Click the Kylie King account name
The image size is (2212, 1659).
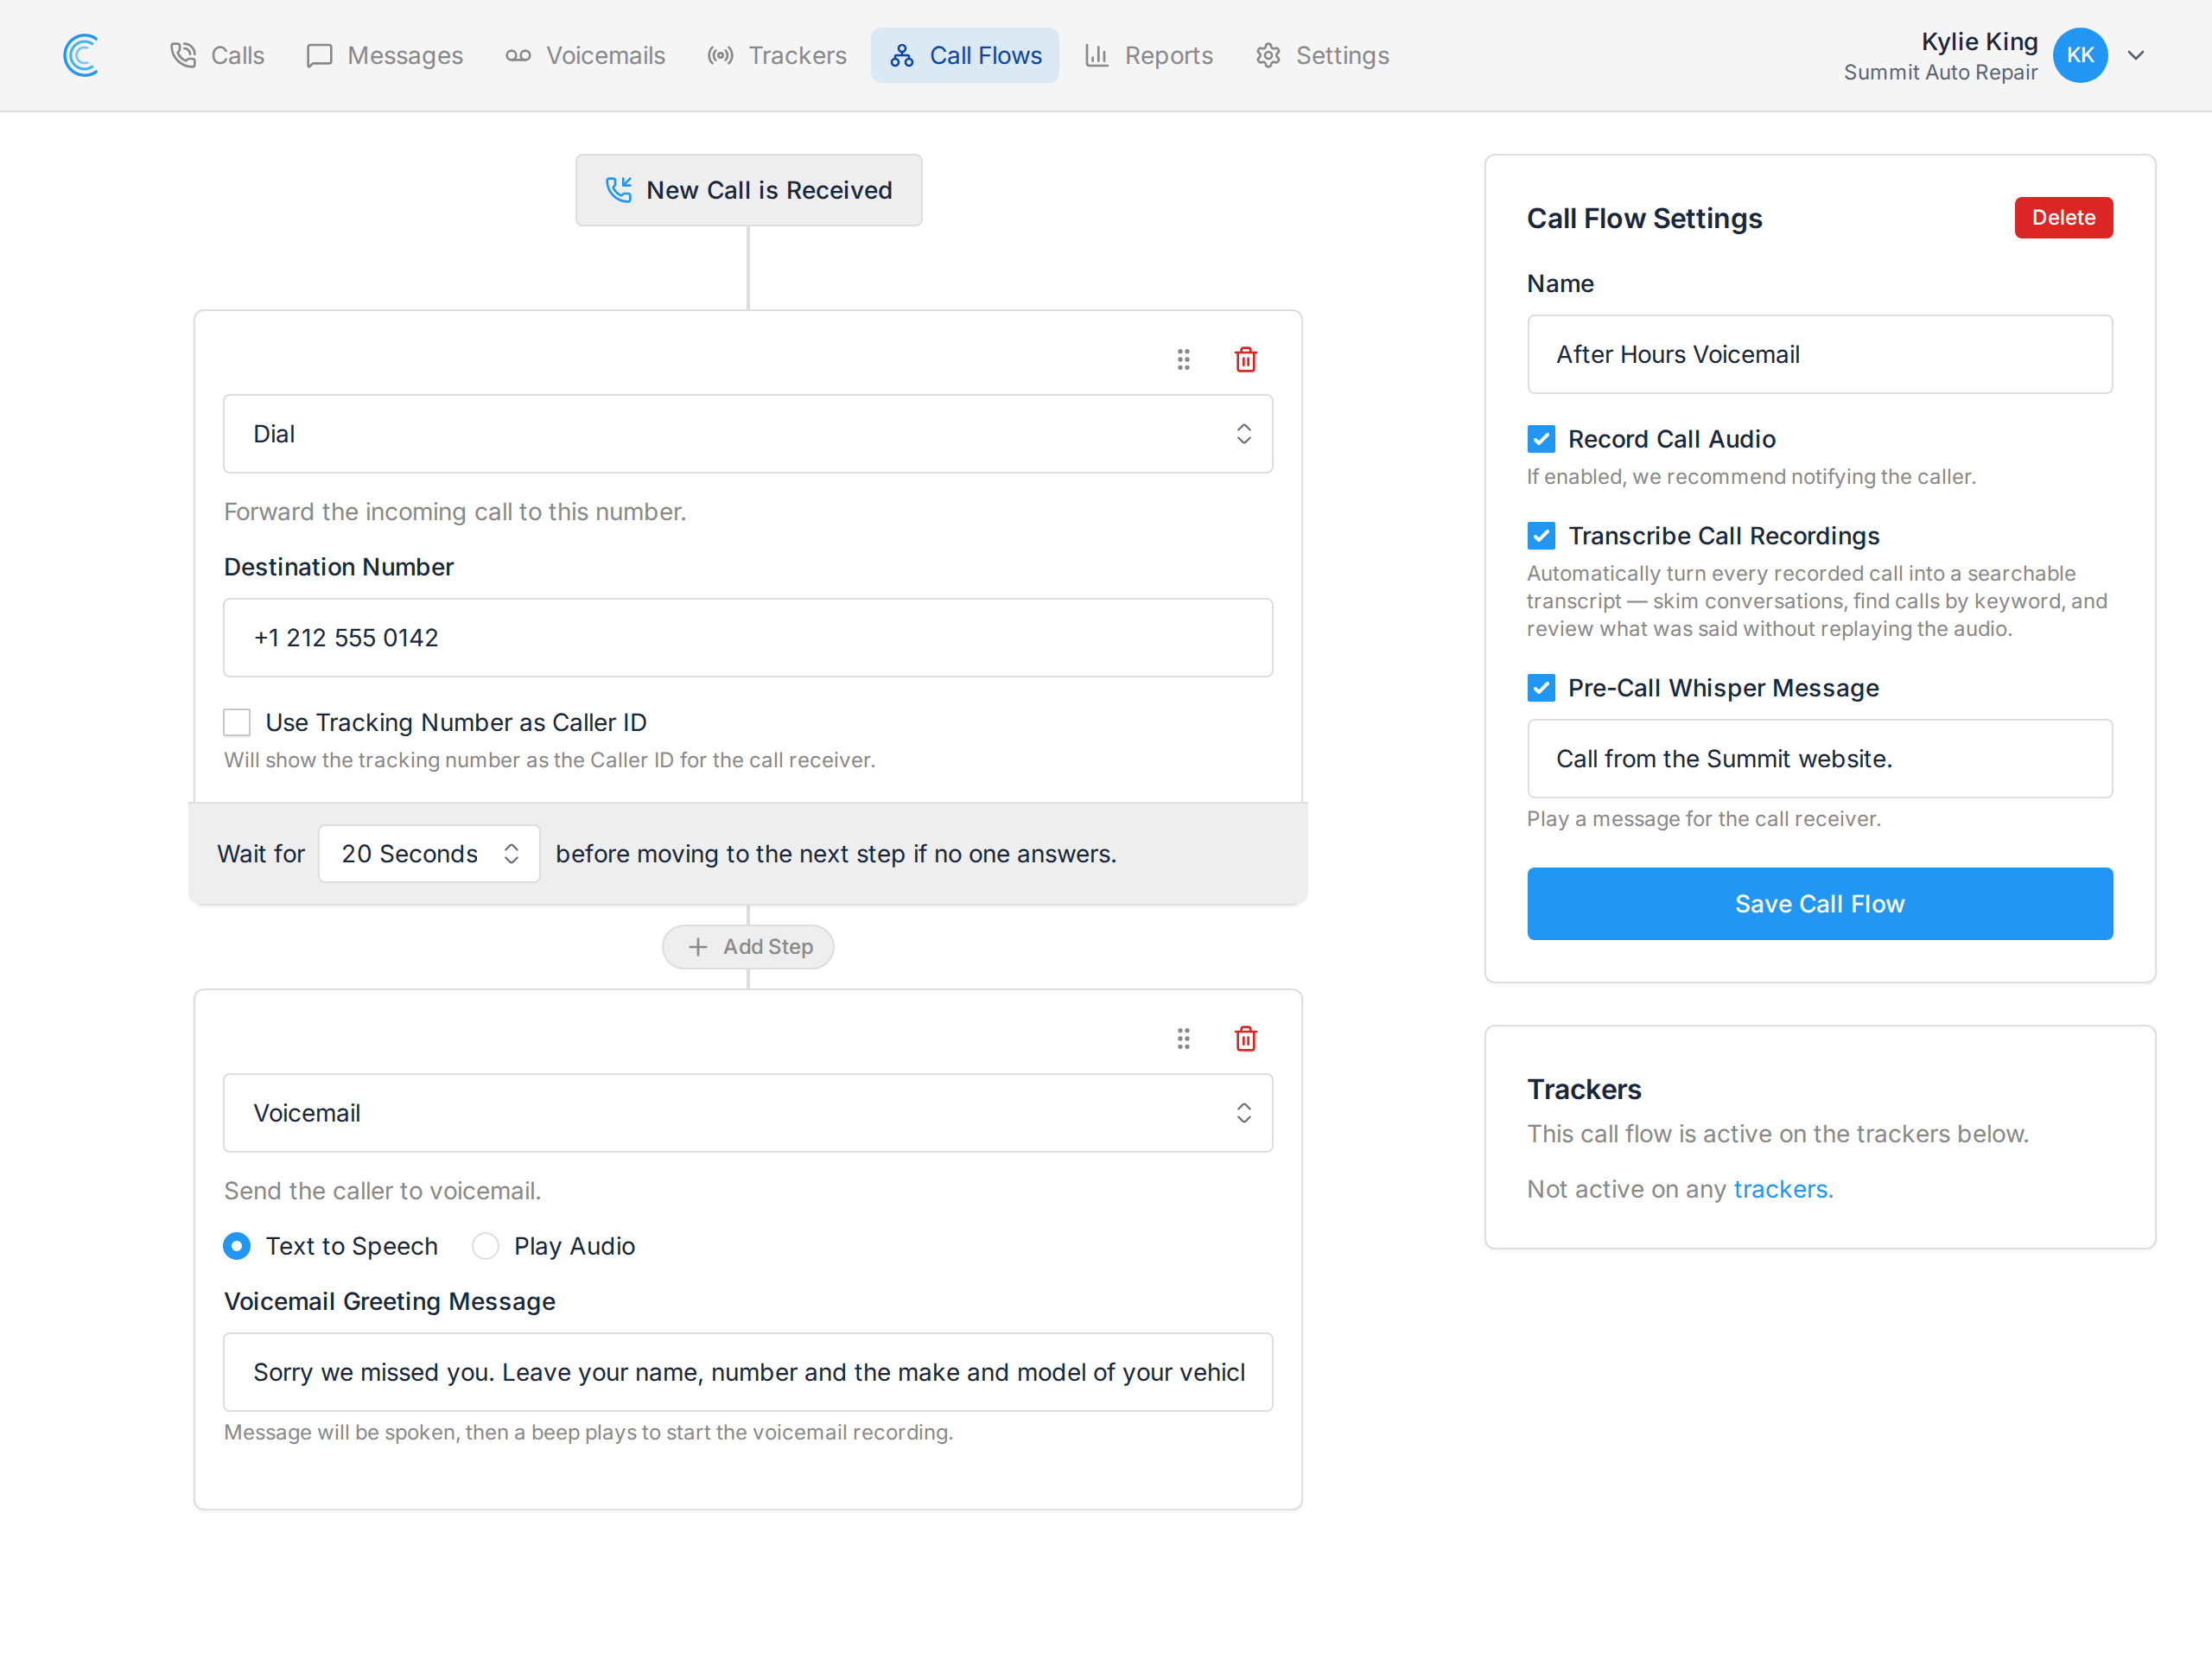[x=1979, y=41]
